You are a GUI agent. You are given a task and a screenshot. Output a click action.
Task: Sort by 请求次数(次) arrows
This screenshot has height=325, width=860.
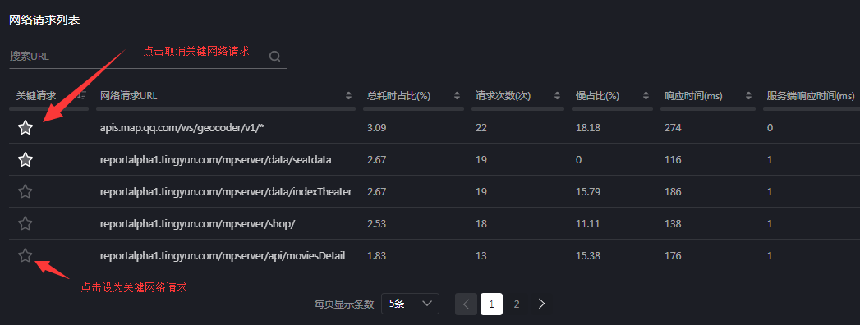click(557, 96)
